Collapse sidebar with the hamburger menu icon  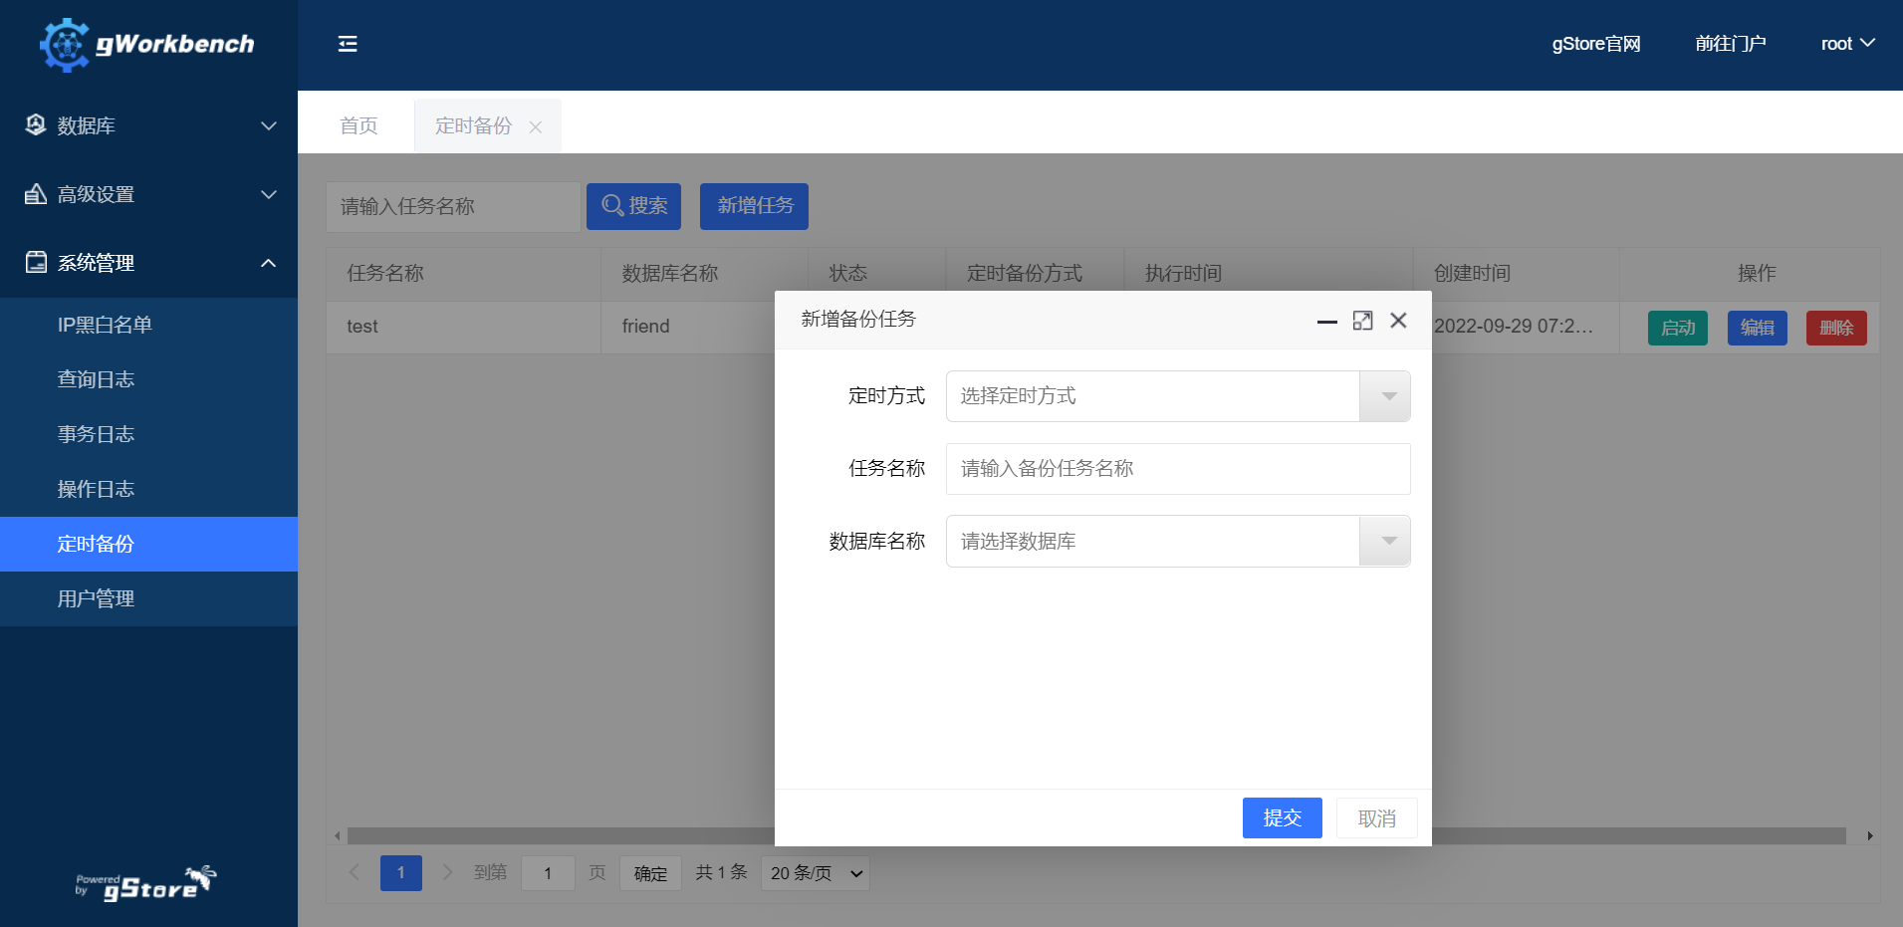[348, 44]
